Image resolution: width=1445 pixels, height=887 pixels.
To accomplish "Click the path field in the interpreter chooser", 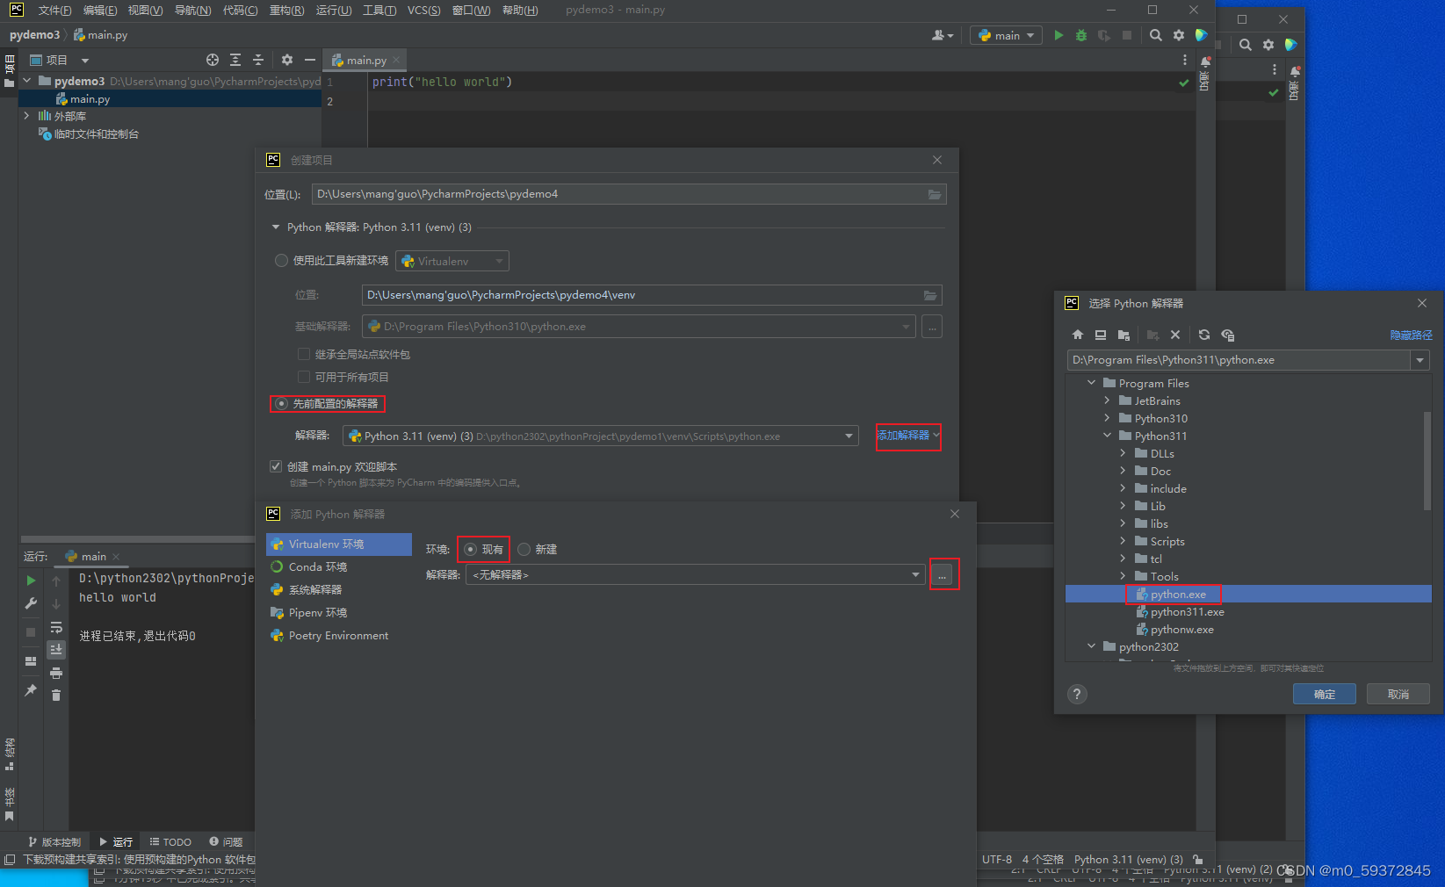I will click(x=1239, y=360).
